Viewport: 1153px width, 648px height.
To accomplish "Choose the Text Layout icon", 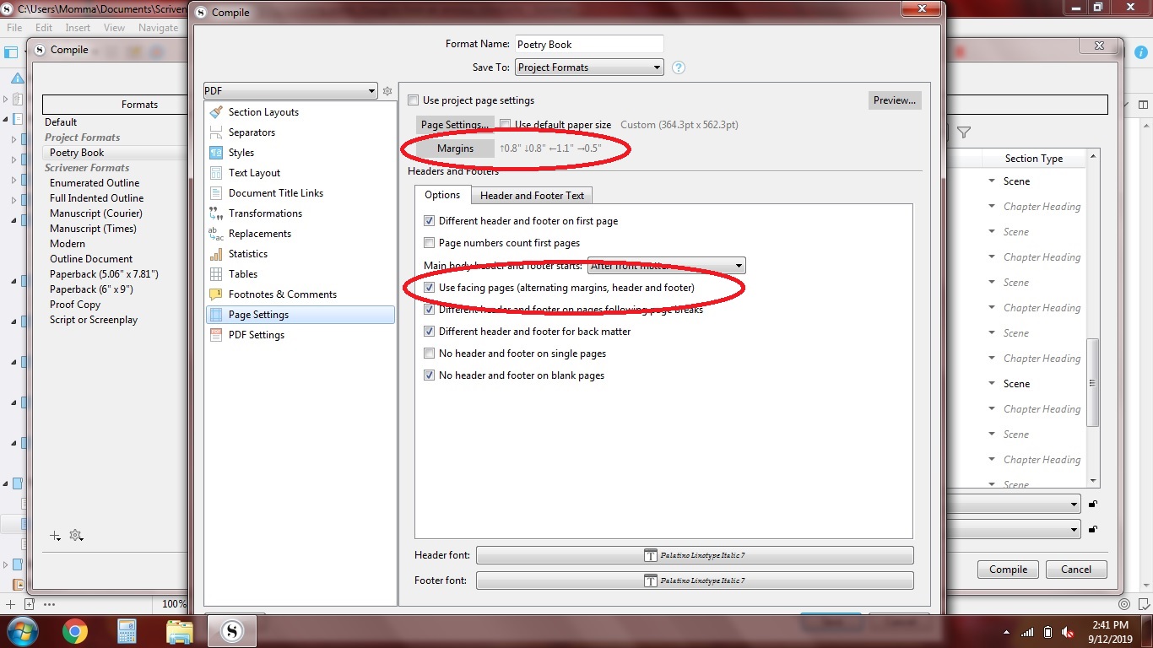I will 215,173.
